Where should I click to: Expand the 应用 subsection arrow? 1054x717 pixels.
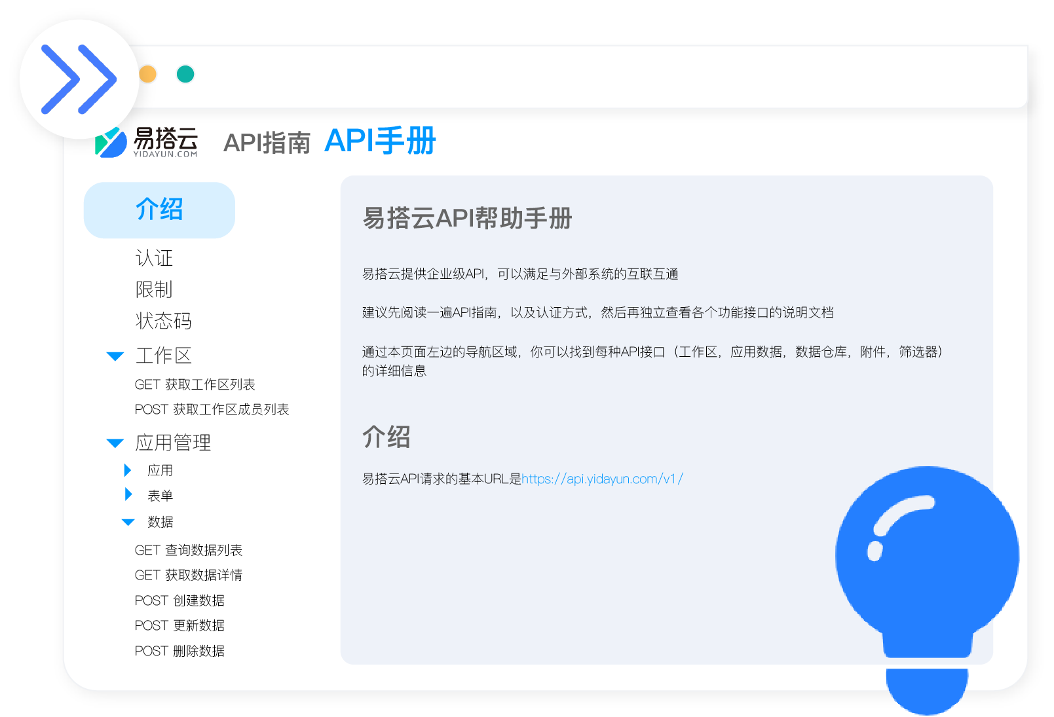[128, 470]
